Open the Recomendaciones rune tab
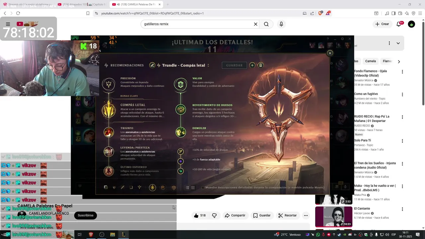This screenshot has height=239, width=425. coord(124,65)
